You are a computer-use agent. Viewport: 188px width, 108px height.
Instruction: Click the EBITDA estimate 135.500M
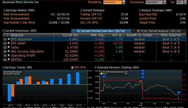[x=70, y=59]
